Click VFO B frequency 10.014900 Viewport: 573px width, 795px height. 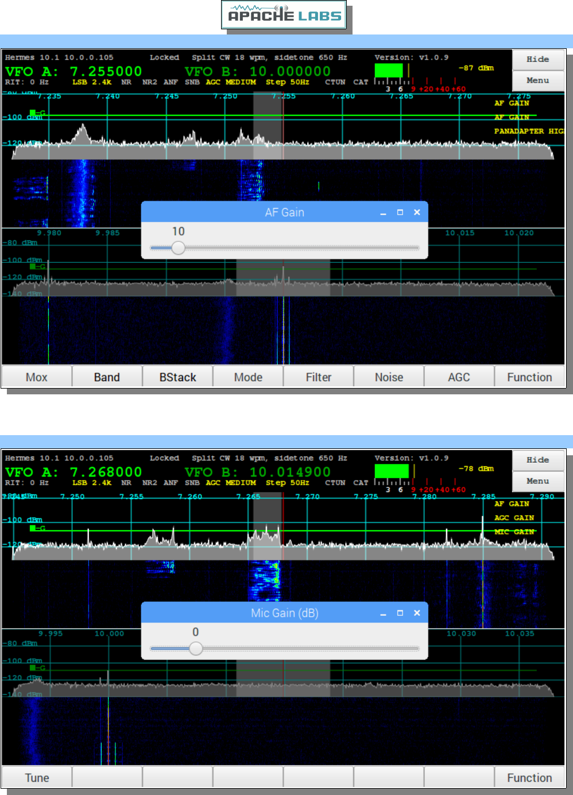click(x=289, y=472)
